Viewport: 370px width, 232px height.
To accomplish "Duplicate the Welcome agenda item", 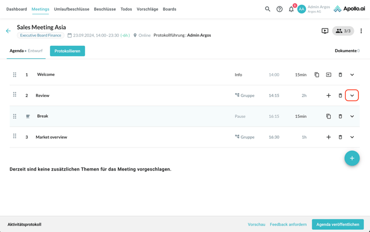I will [317, 75].
